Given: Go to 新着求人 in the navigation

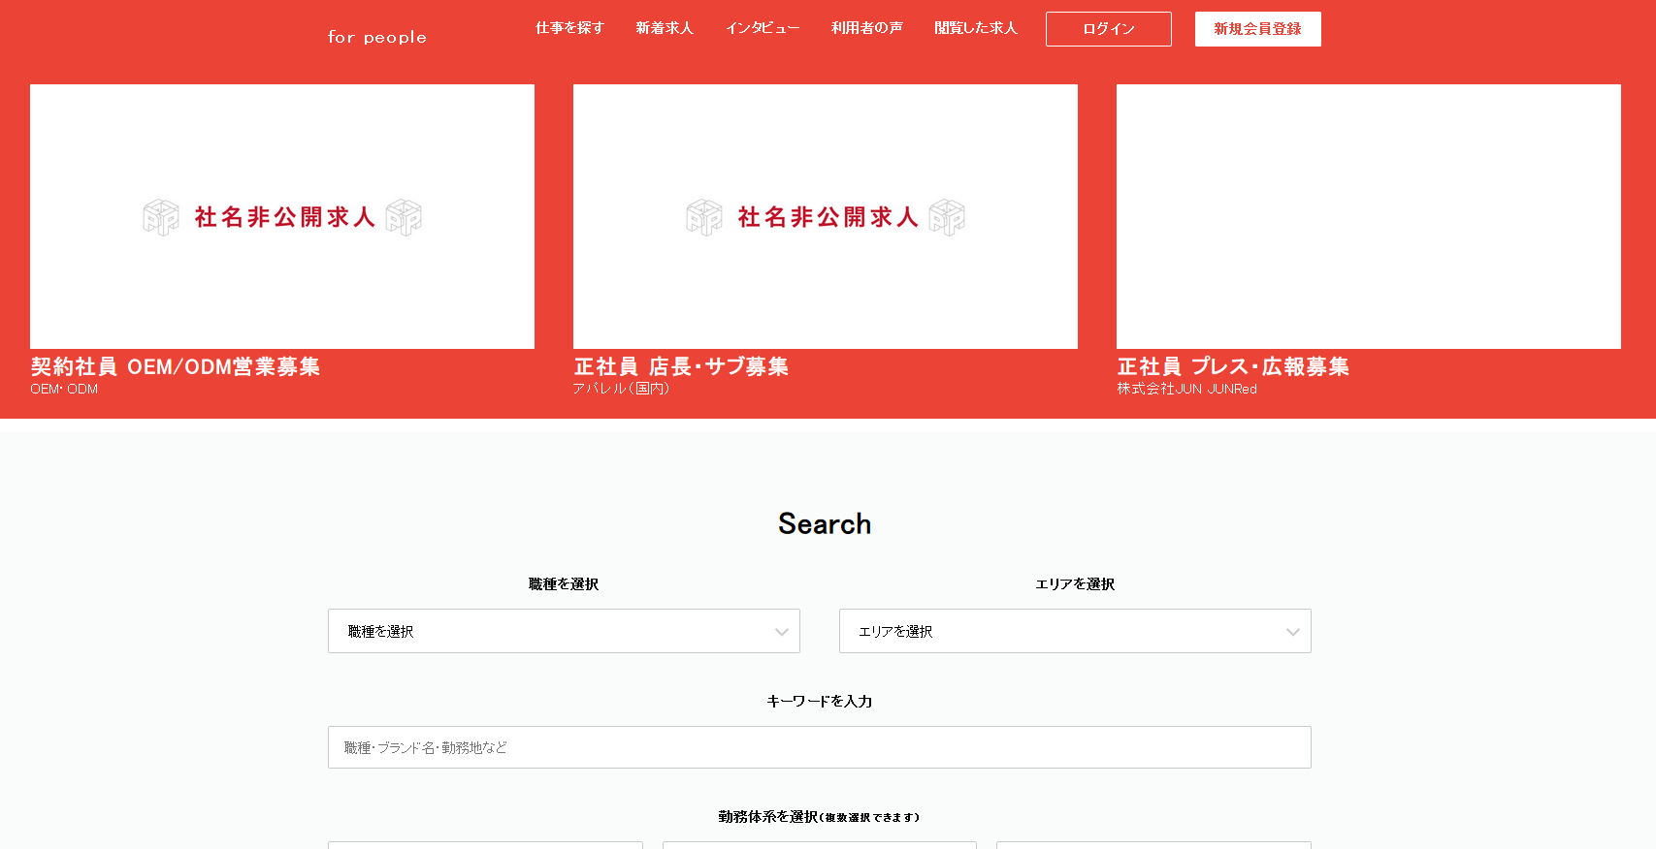Looking at the screenshot, I should click(665, 28).
